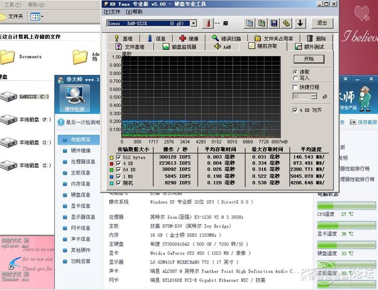Viewport: 378px width, 290px height.
Task: Select the 读取 read radio button
Action: click(x=295, y=72)
